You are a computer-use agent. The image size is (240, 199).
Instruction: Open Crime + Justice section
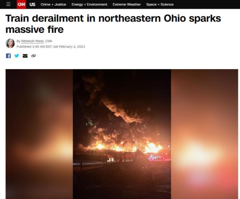pos(53,4)
